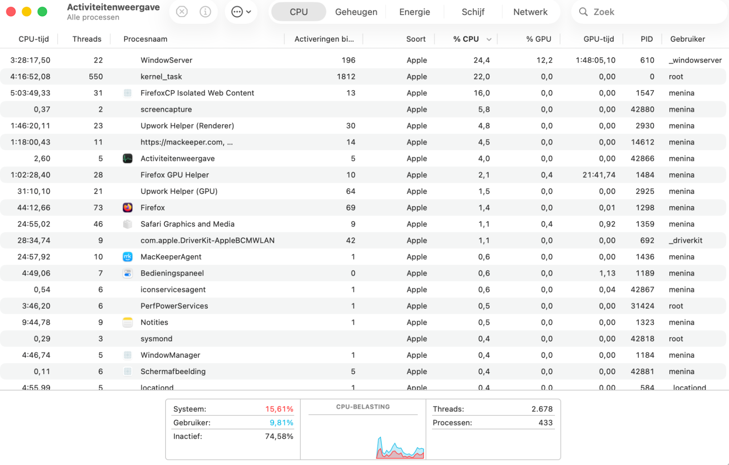
Task: Select the screencapture process row
Action: point(363,109)
